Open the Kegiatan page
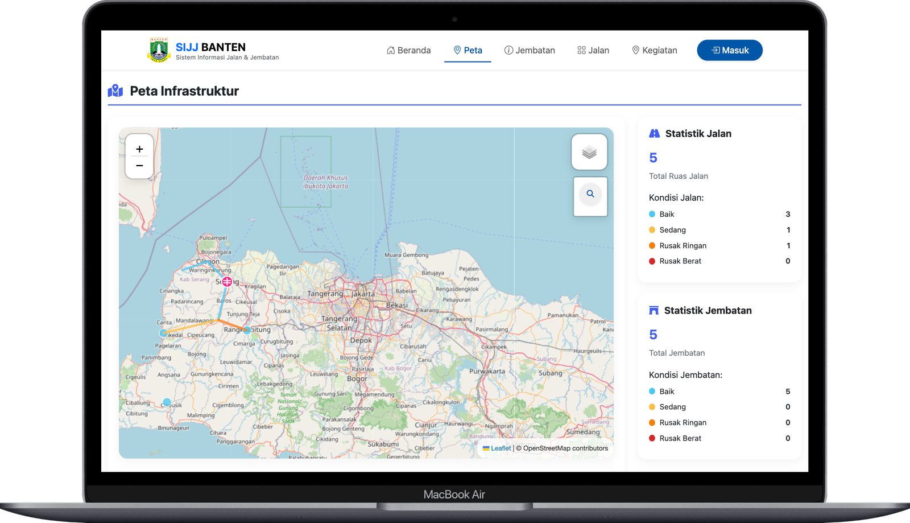Viewport: 910px width, 523px height. (654, 50)
